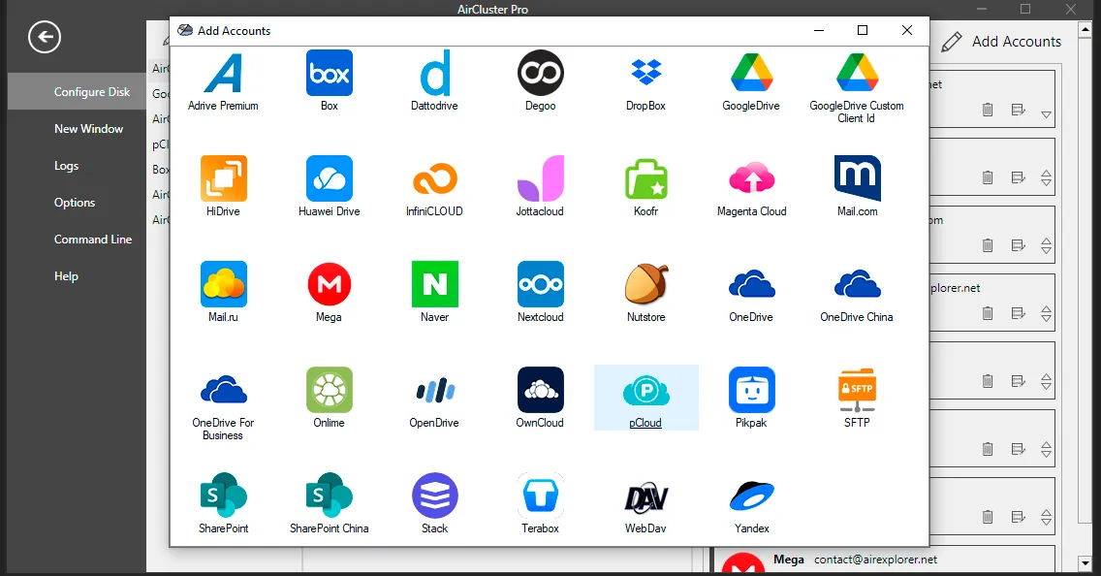
Task: Pick SharePoint China icon
Action: 330,503
